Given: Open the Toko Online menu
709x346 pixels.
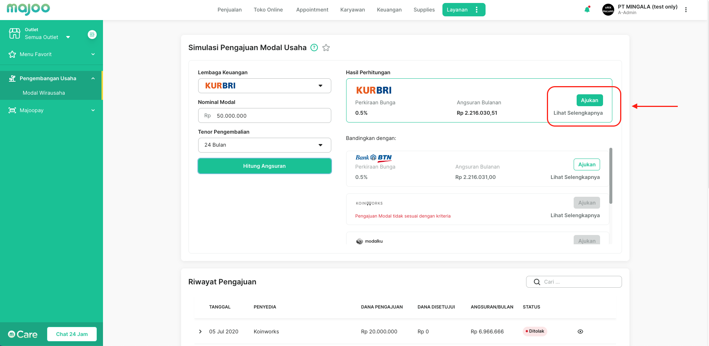Looking at the screenshot, I should pyautogui.click(x=268, y=10).
